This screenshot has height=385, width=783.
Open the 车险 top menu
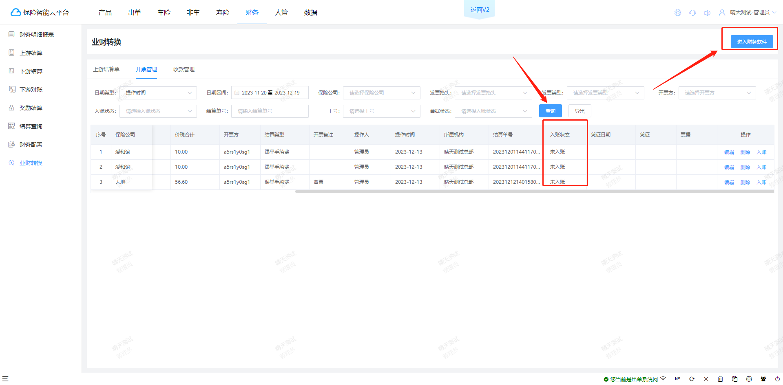click(x=164, y=13)
